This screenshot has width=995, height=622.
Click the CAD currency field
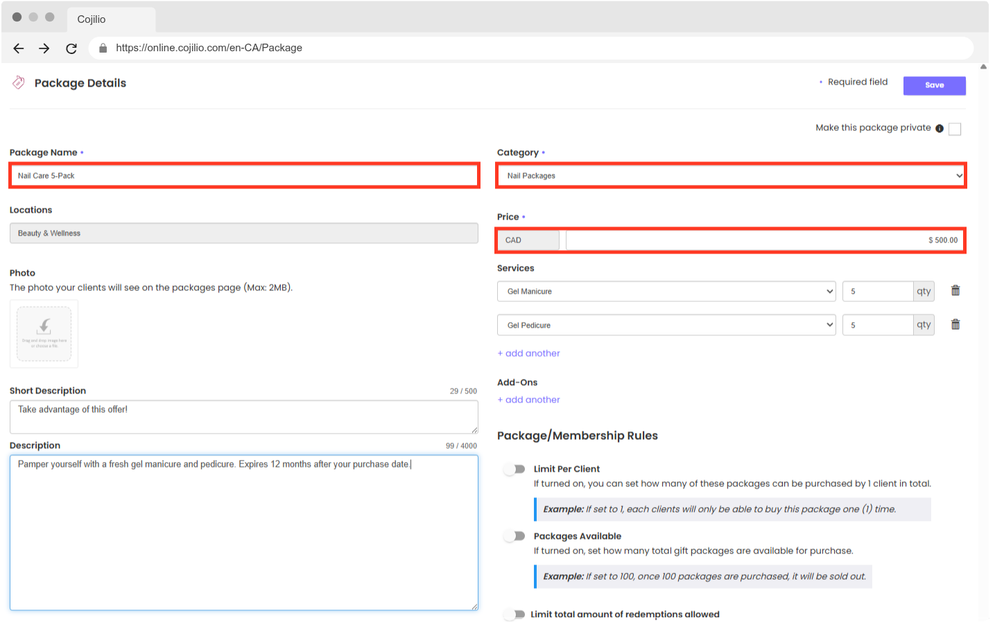coord(528,240)
